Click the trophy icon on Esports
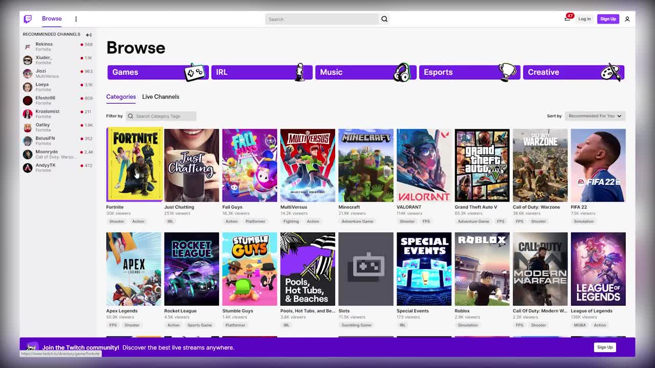The width and height of the screenshot is (655, 368). pyautogui.click(x=508, y=72)
